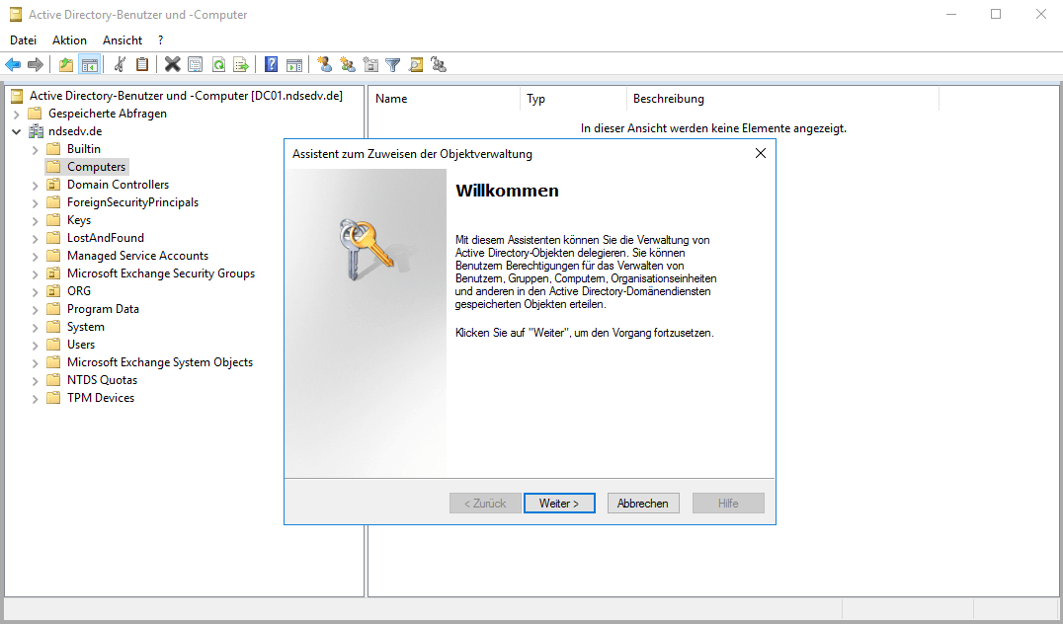The image size is (1063, 624).
Task: Click the Weiter button in wizard
Action: click(559, 504)
